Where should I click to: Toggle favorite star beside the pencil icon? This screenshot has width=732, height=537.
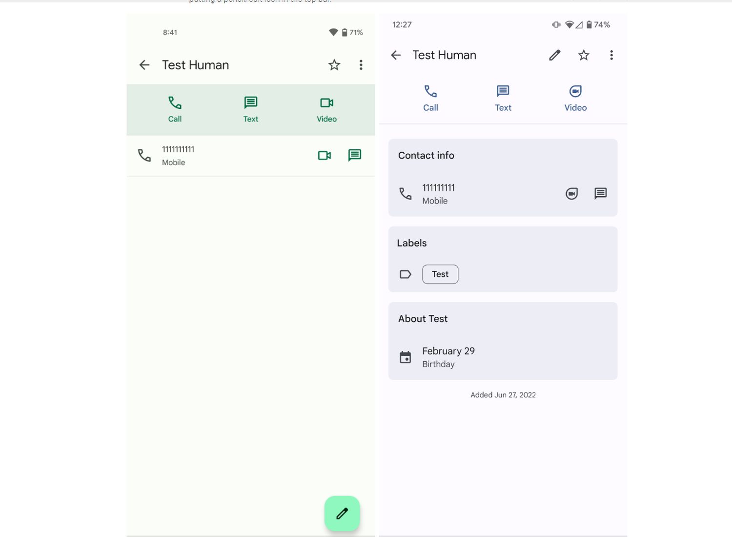click(584, 55)
